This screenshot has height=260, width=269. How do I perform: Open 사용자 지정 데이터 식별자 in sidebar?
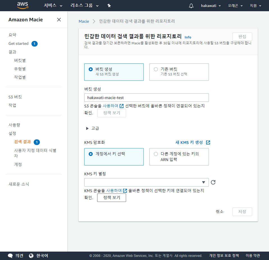click(35, 153)
